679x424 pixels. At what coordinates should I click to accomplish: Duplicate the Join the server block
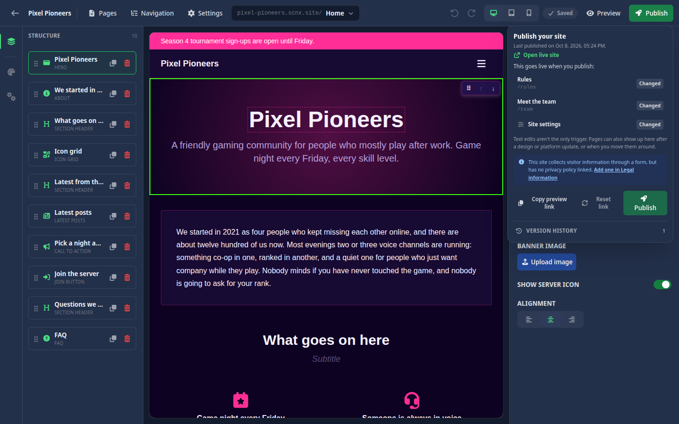tap(113, 277)
